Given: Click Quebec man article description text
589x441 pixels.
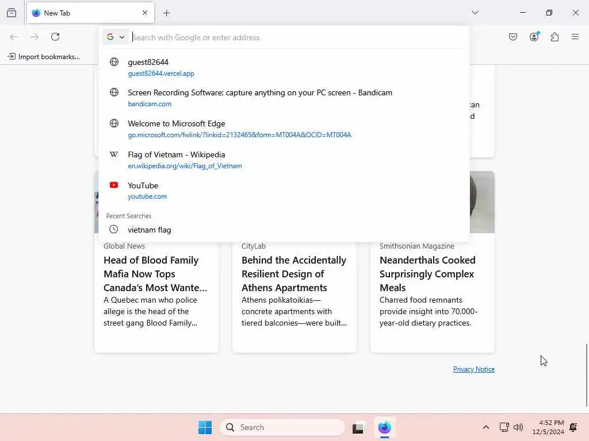Looking at the screenshot, I should point(151,311).
